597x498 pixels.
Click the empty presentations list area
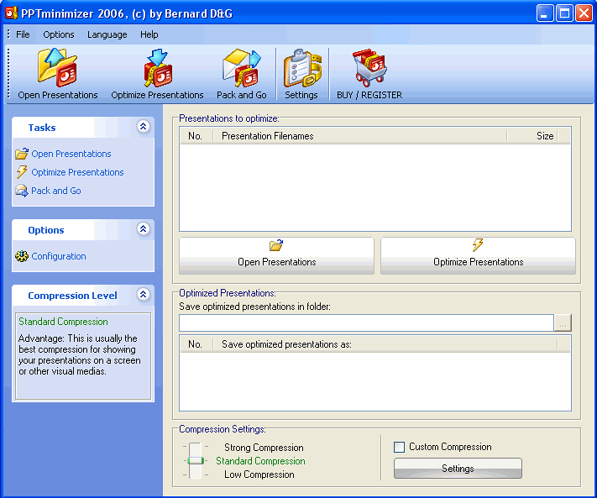click(375, 187)
